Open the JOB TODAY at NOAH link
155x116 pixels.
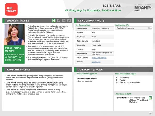point(99,57)
